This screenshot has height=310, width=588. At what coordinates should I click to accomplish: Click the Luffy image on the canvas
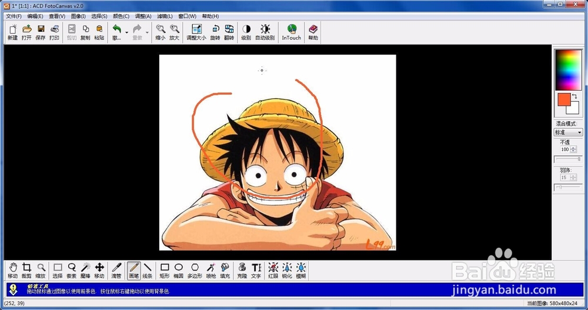pos(278,152)
